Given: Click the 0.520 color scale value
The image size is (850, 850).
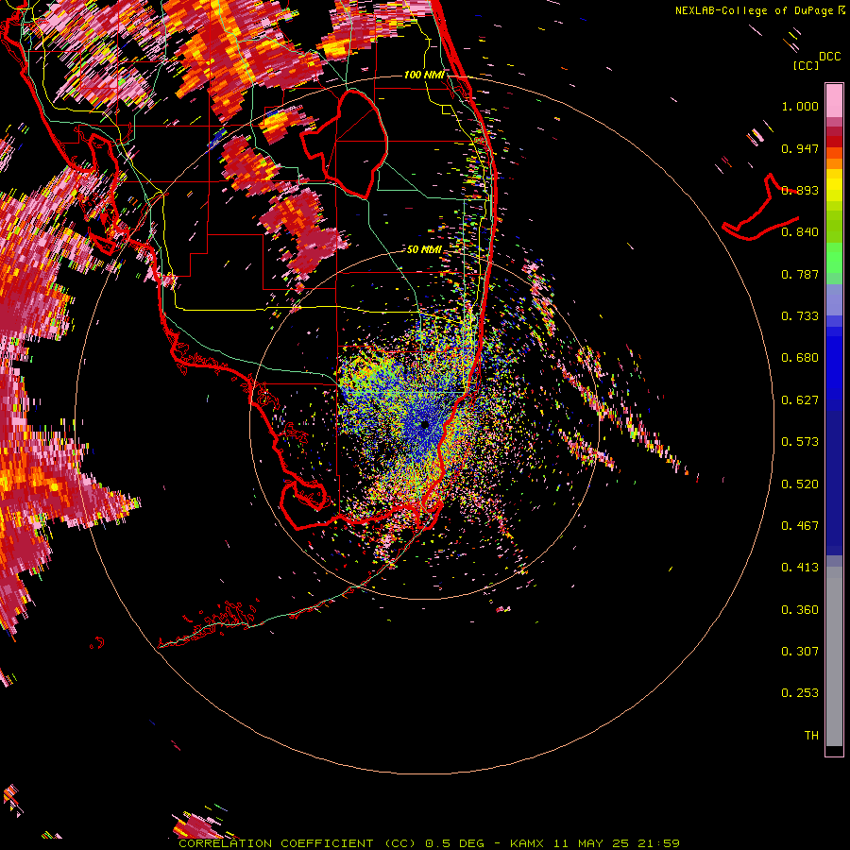Looking at the screenshot, I should pos(800,484).
